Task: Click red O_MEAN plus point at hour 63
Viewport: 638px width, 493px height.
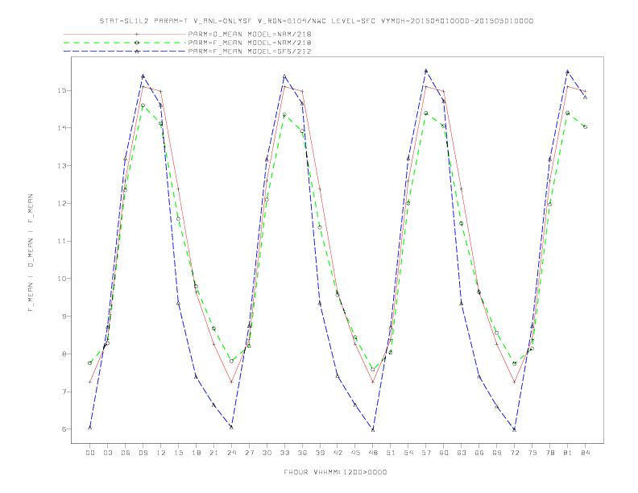Action: pos(462,188)
